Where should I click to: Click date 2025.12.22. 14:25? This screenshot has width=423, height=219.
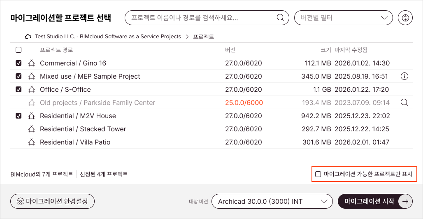362,129
